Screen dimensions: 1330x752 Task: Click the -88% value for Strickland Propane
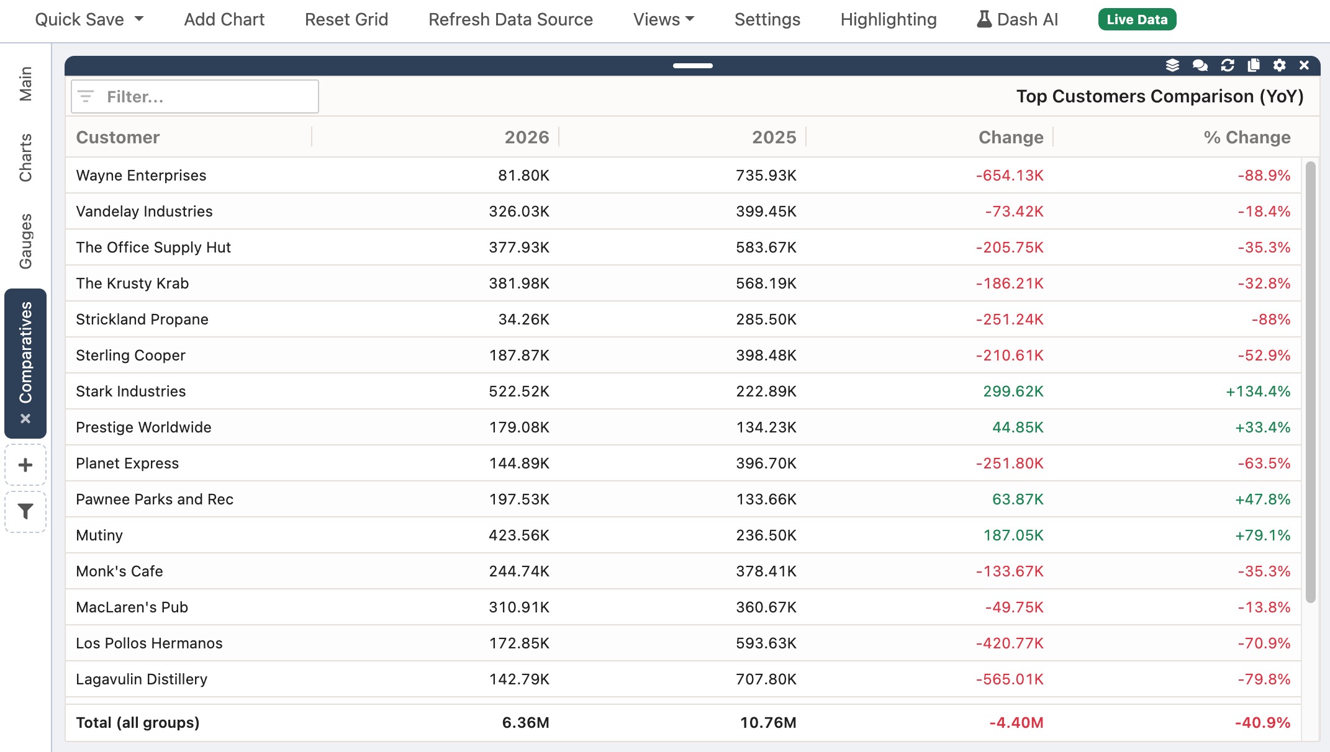pyautogui.click(x=1271, y=320)
